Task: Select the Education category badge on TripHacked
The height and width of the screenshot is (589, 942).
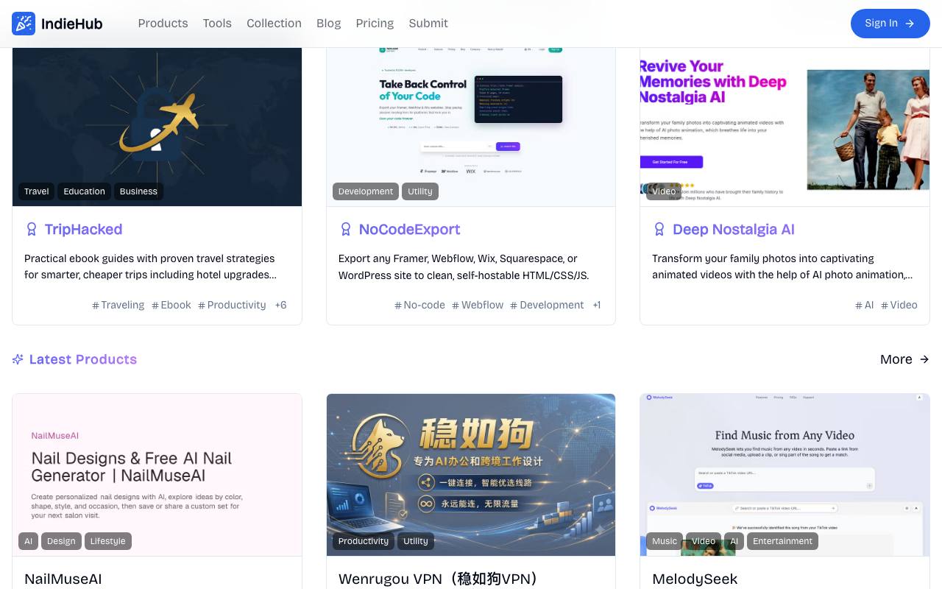Action: point(84,191)
